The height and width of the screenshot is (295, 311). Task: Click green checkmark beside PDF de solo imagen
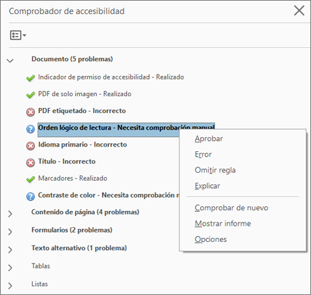point(30,95)
